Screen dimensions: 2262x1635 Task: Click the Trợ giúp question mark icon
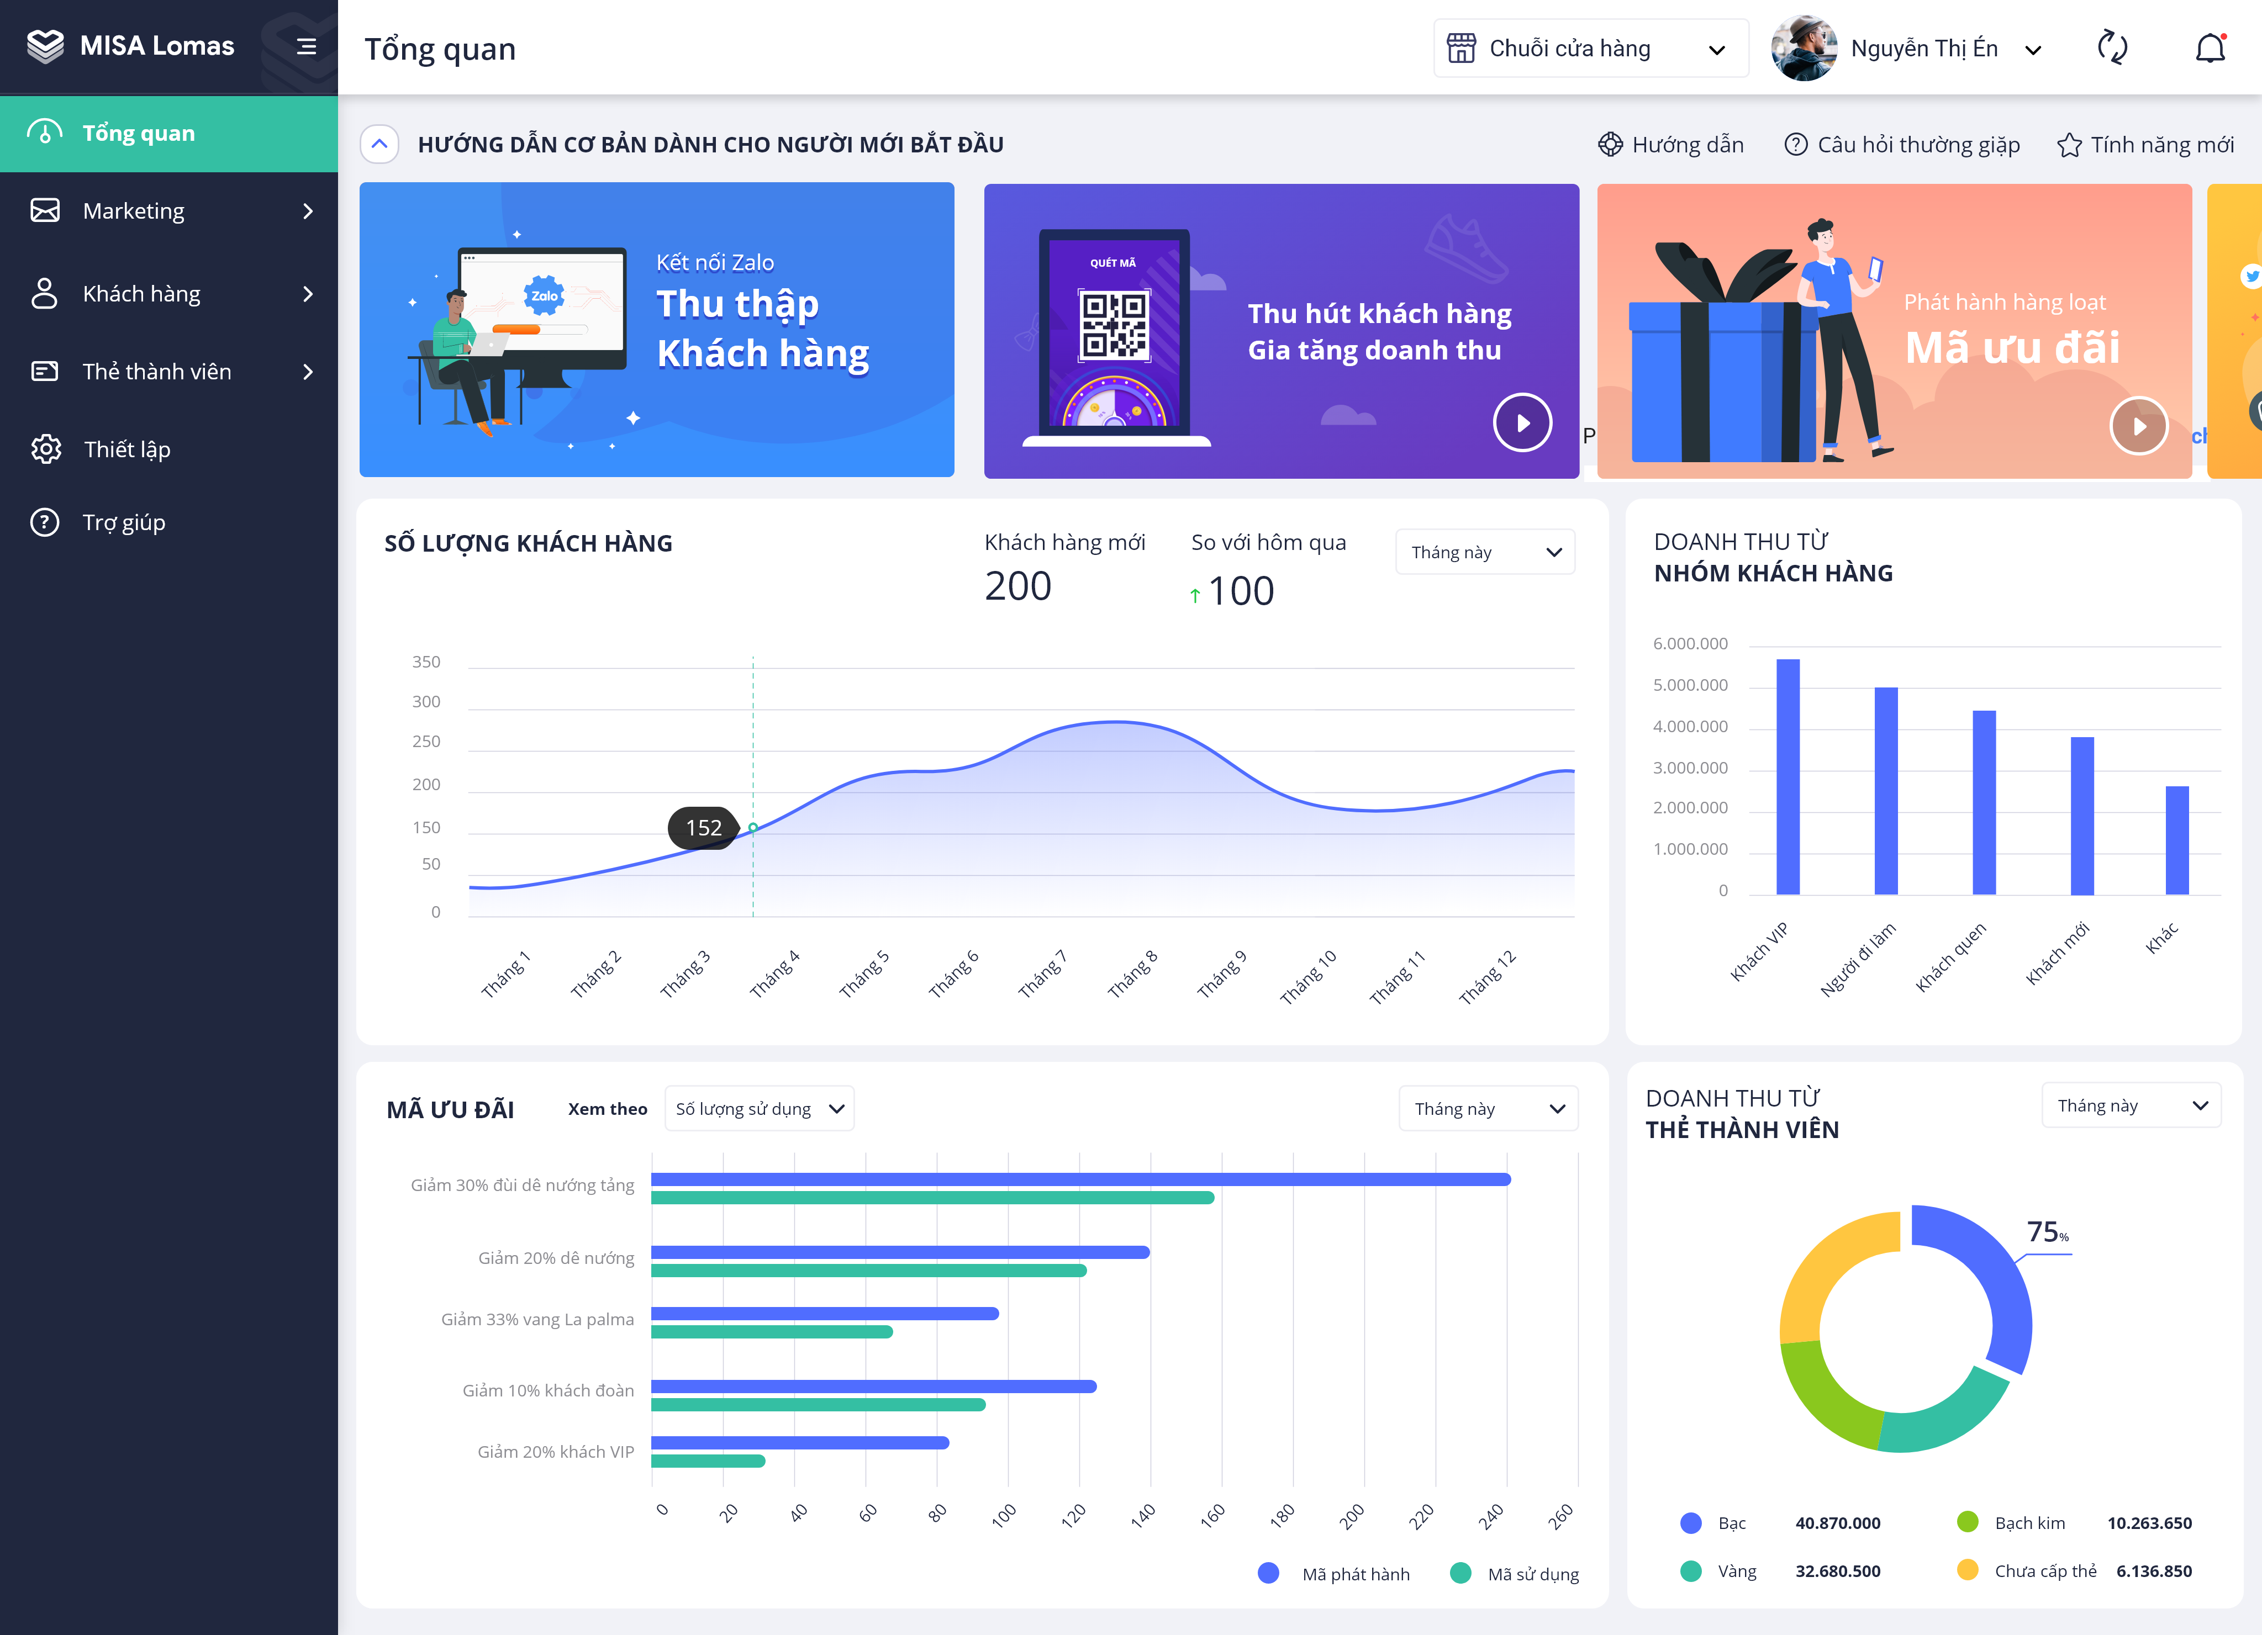coord(45,522)
